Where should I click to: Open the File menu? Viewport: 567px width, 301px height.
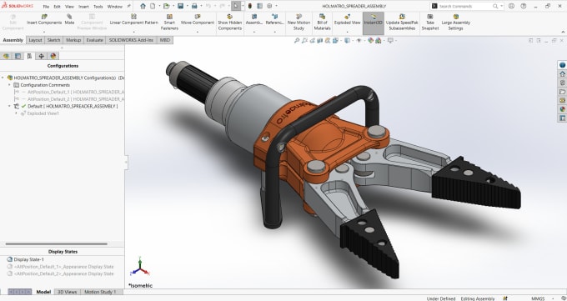point(46,7)
